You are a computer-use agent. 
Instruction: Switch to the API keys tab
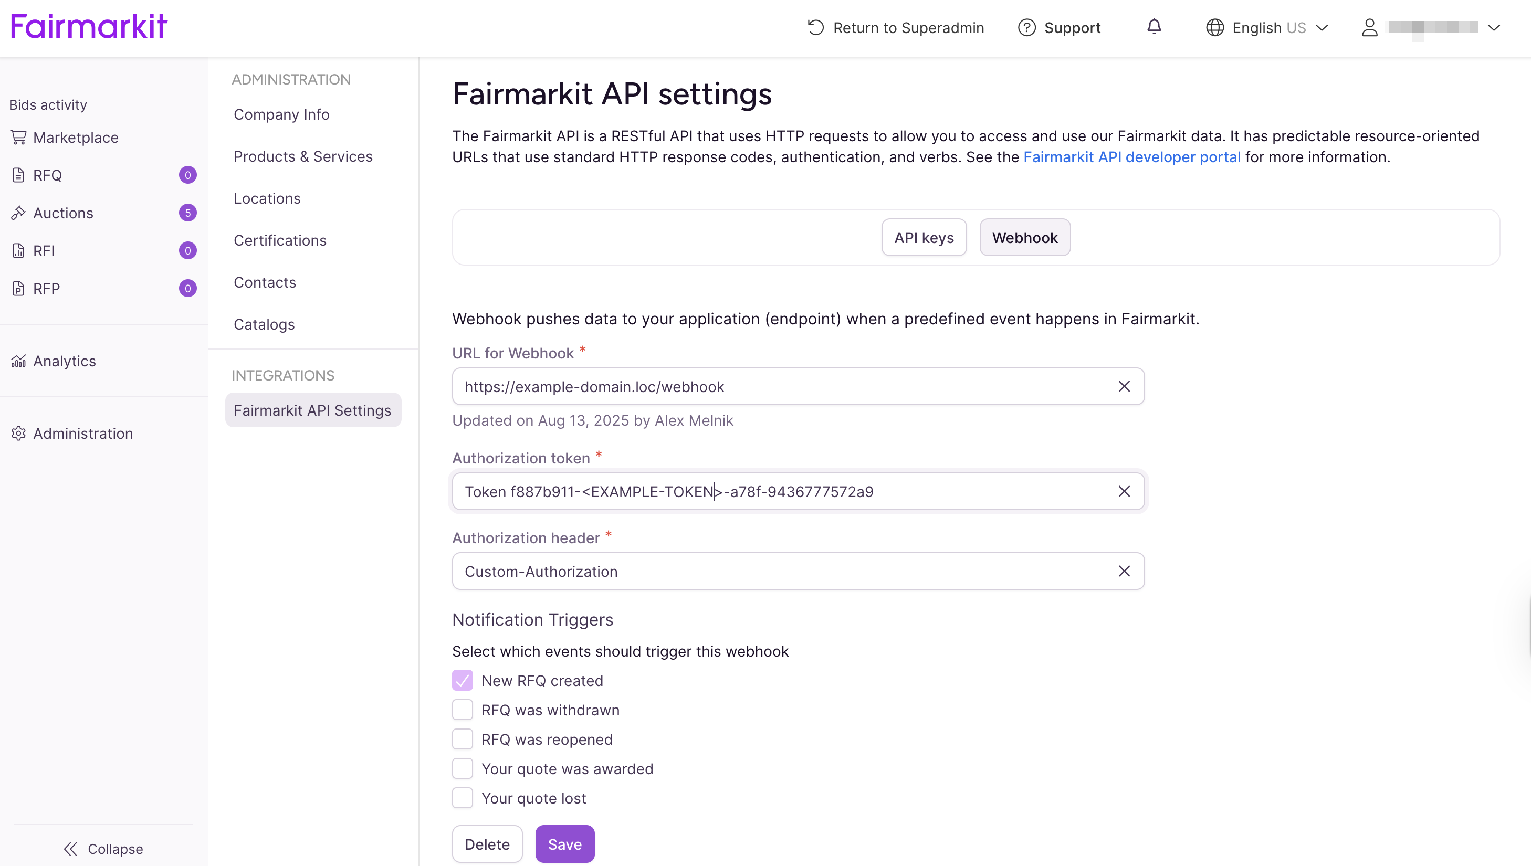coord(924,237)
